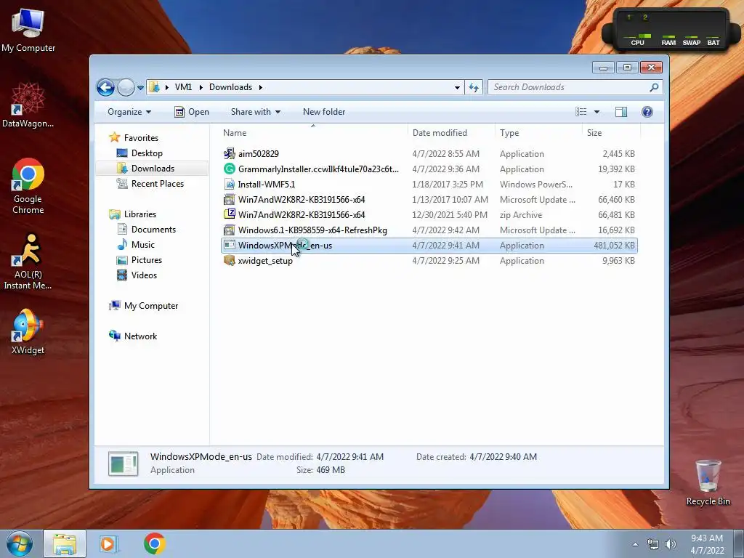This screenshot has width=744, height=558.
Task: Click the network tray icon
Action: 653,544
